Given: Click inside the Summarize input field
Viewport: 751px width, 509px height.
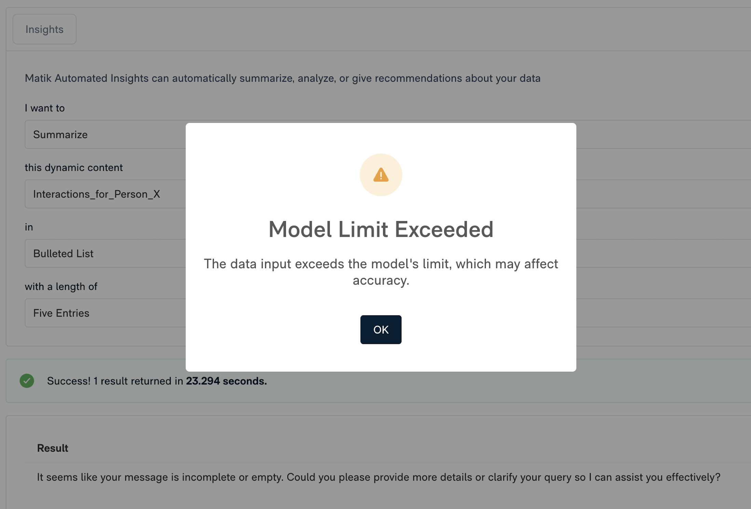Looking at the screenshot, I should 103,134.
